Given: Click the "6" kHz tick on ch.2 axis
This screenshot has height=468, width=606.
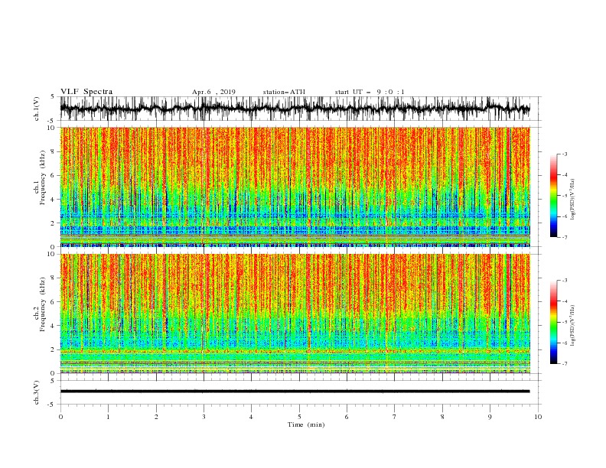Looking at the screenshot, I should tap(53, 302).
